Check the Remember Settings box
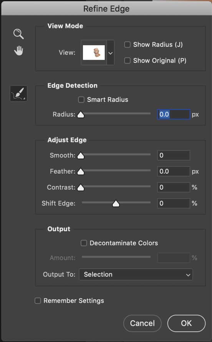212x342 pixels. (38, 301)
